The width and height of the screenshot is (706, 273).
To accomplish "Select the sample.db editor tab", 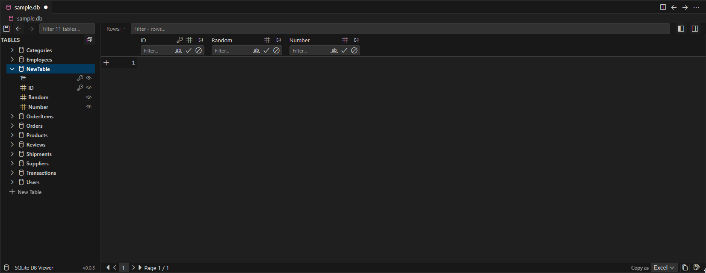I will point(26,7).
